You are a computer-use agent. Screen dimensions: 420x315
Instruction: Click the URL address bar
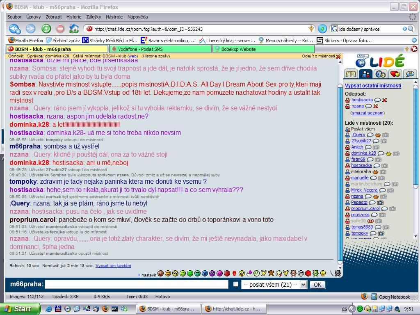(x=200, y=29)
